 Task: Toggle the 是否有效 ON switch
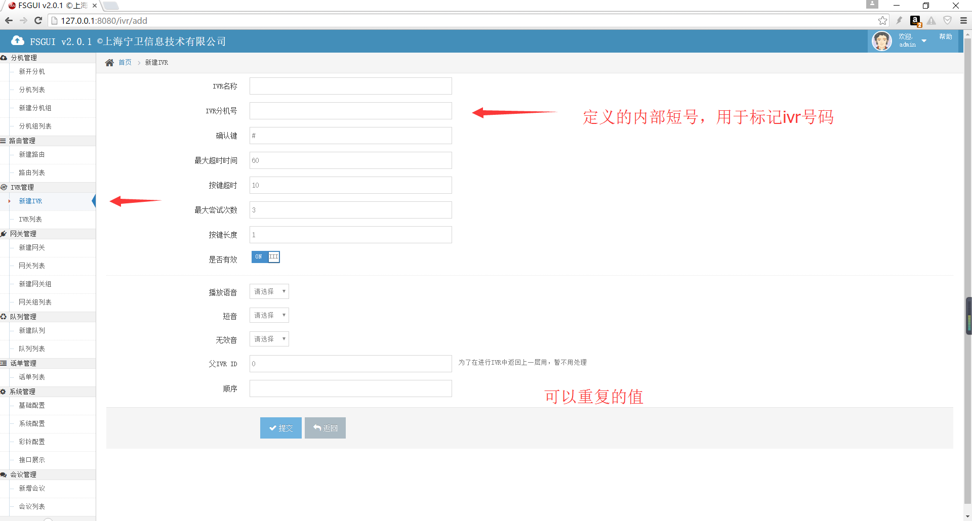[266, 257]
